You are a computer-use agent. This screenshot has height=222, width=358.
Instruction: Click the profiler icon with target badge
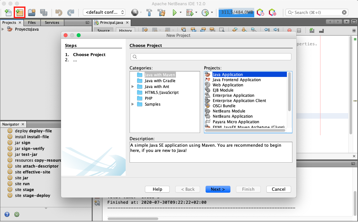(272, 12)
